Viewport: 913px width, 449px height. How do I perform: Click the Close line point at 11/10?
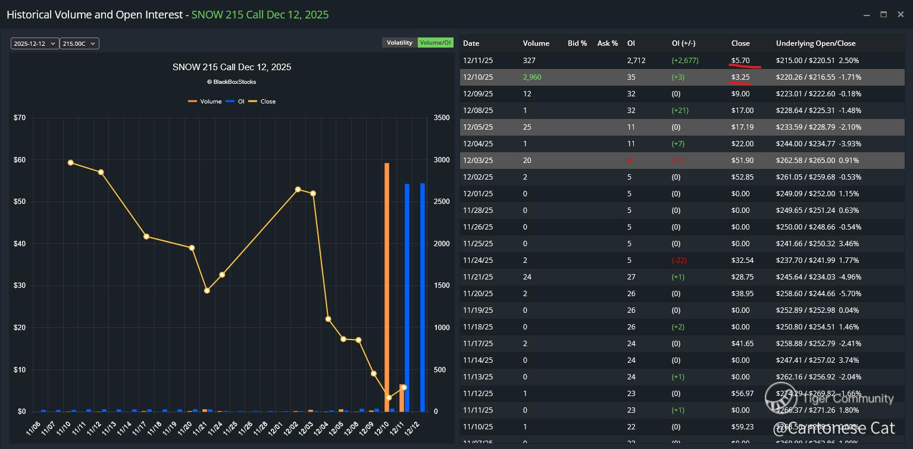tap(71, 162)
